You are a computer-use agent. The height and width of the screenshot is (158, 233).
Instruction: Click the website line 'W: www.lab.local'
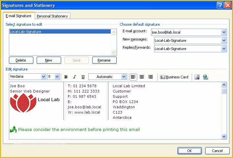click(x=84, y=112)
